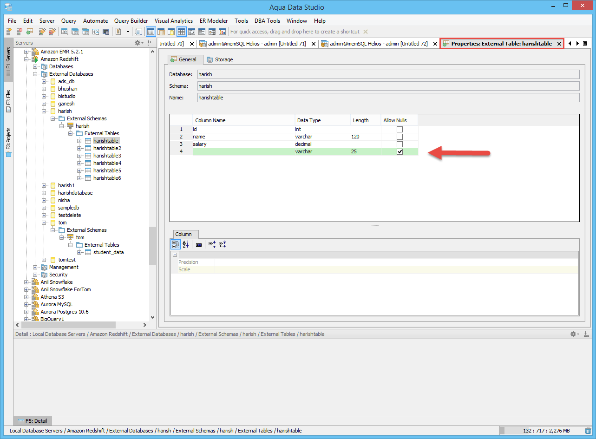Show the next editor tabs with right arrow
Image resolution: width=596 pixels, height=439 pixels.
click(x=577, y=44)
